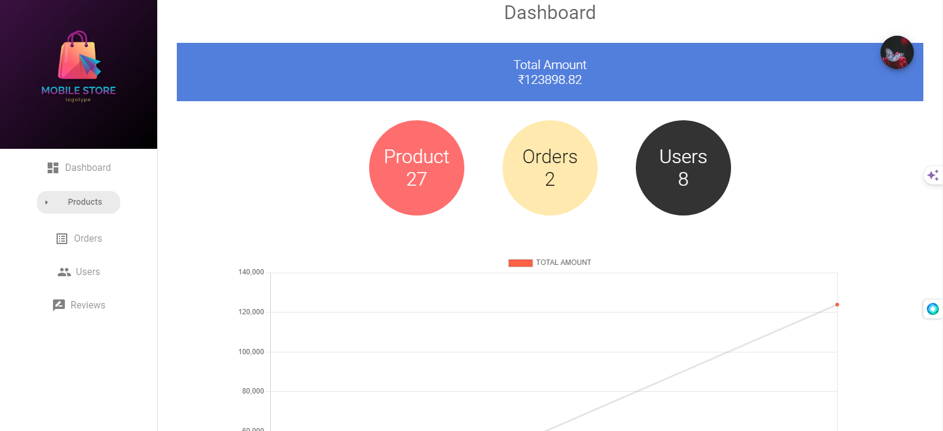Image resolution: width=943 pixels, height=431 pixels.
Task: Click the TOTAL AMOUNT legend label
Action: (563, 263)
